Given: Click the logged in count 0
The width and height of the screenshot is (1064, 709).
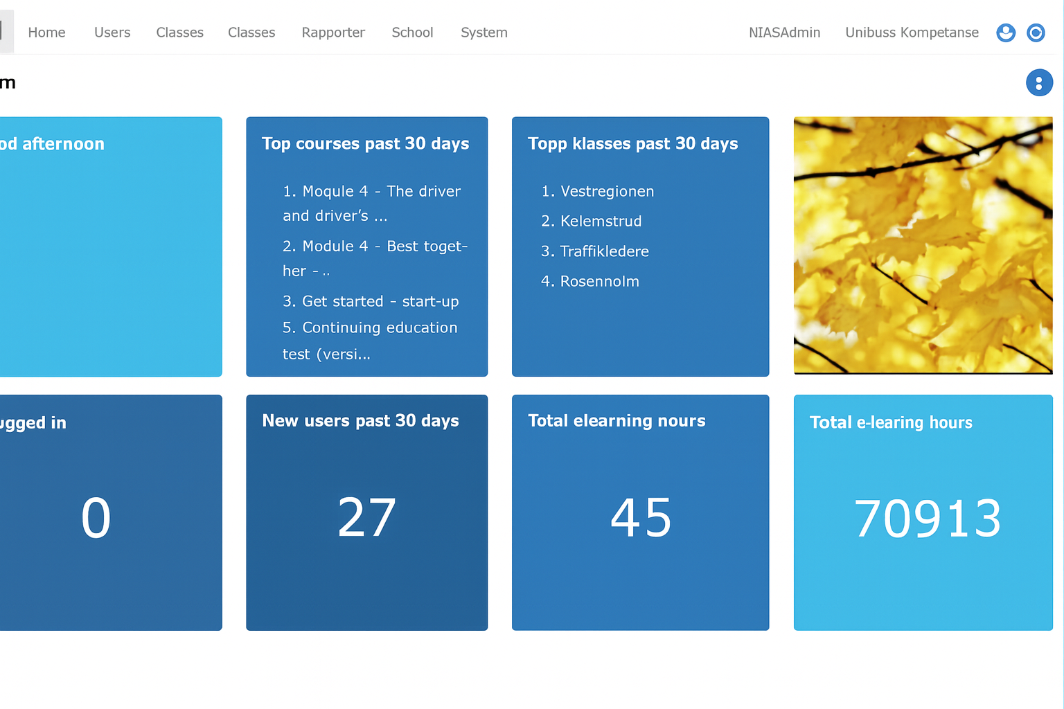Looking at the screenshot, I should 96,518.
